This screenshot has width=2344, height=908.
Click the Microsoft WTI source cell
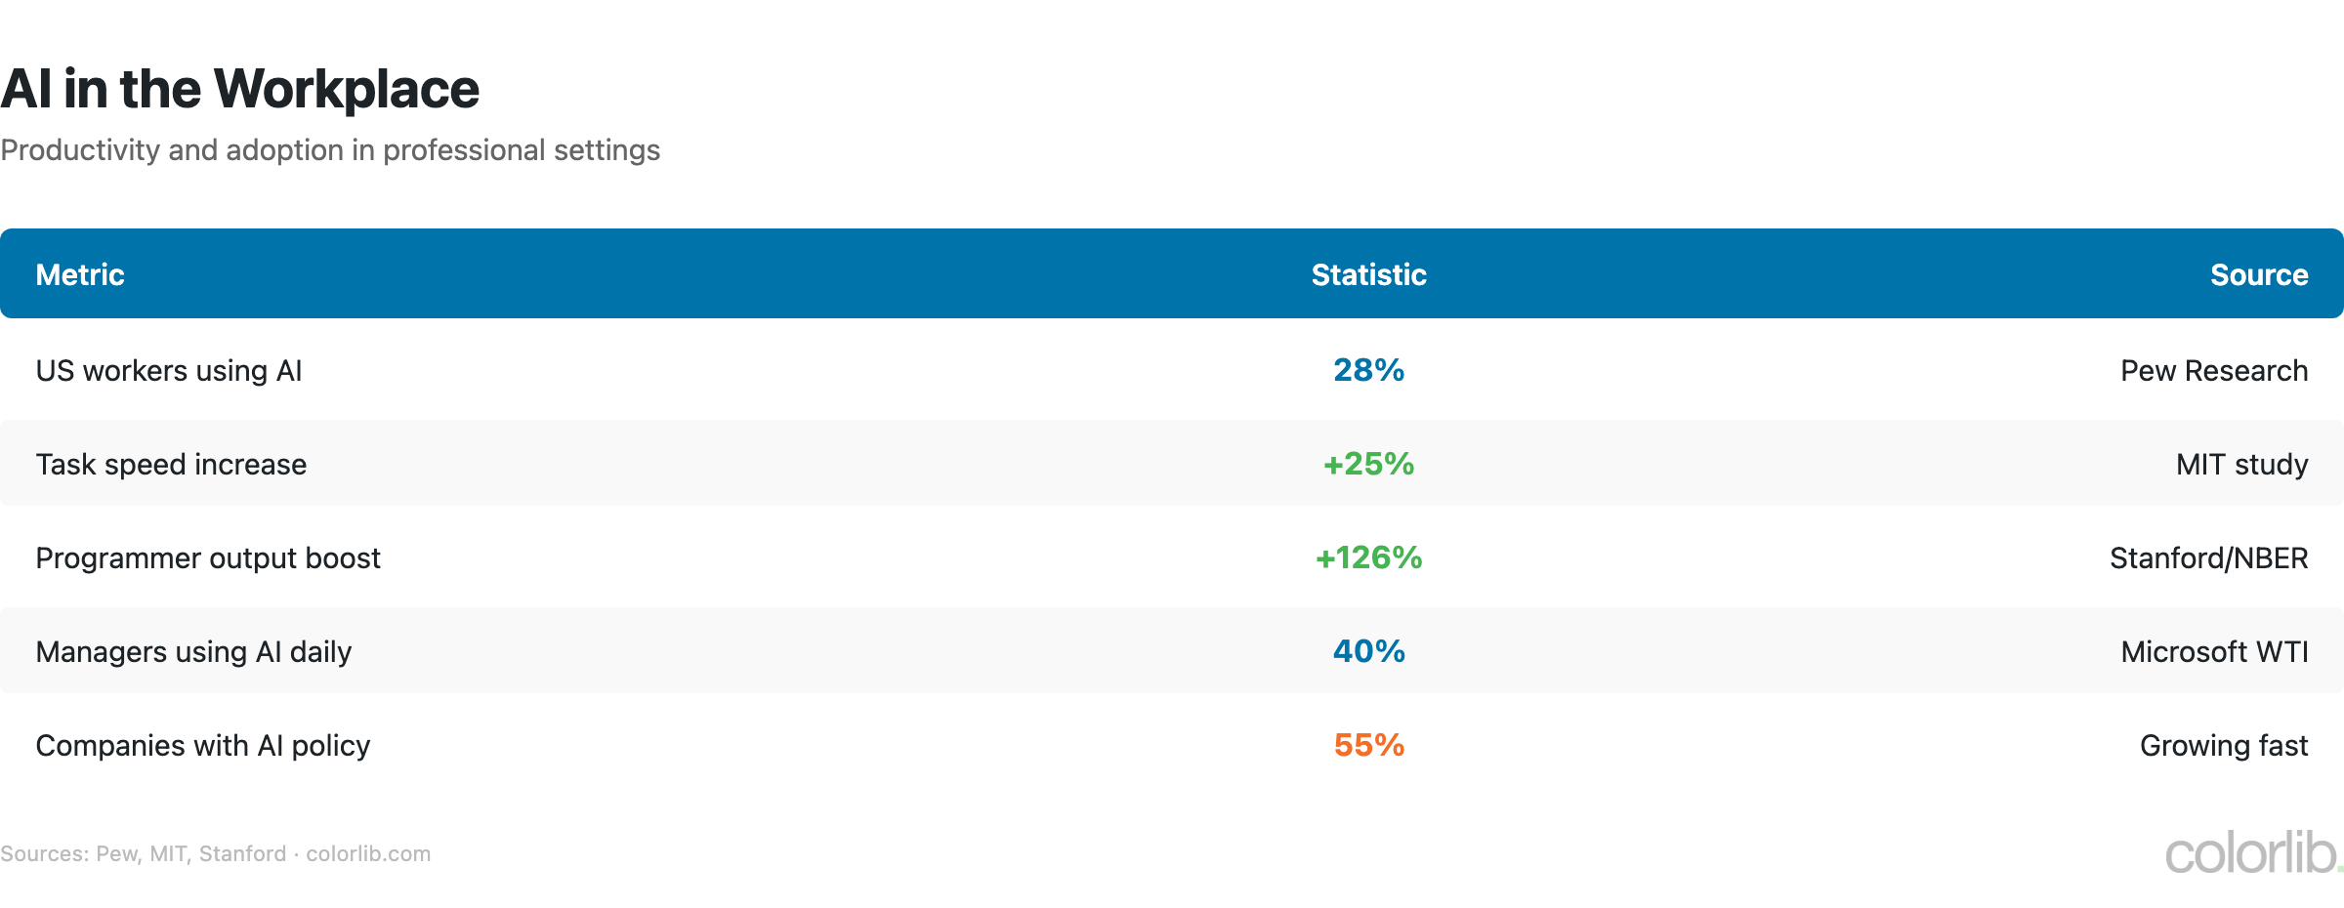click(2214, 652)
